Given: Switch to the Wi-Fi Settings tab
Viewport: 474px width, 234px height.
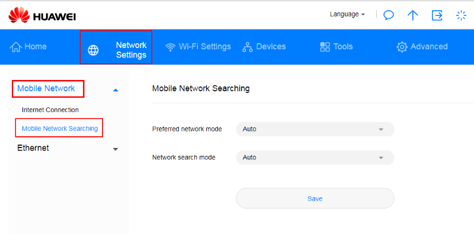Looking at the screenshot, I should [x=198, y=47].
